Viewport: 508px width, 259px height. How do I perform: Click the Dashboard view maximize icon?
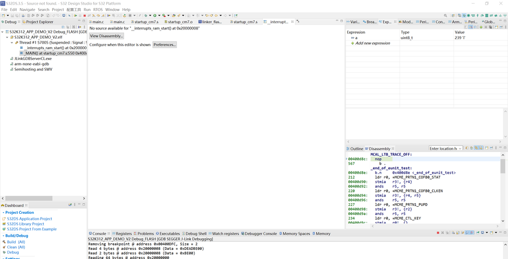(x=83, y=205)
